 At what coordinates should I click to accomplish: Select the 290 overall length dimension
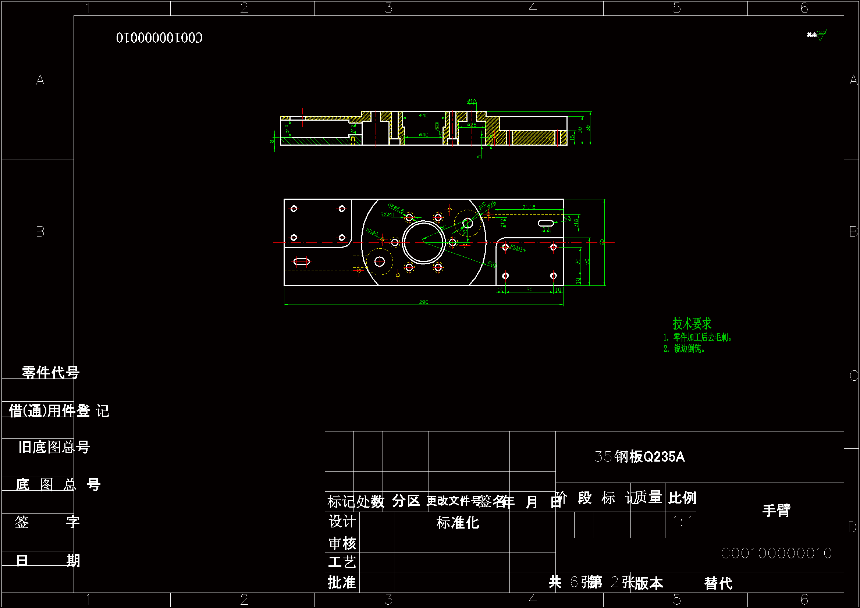(x=424, y=302)
